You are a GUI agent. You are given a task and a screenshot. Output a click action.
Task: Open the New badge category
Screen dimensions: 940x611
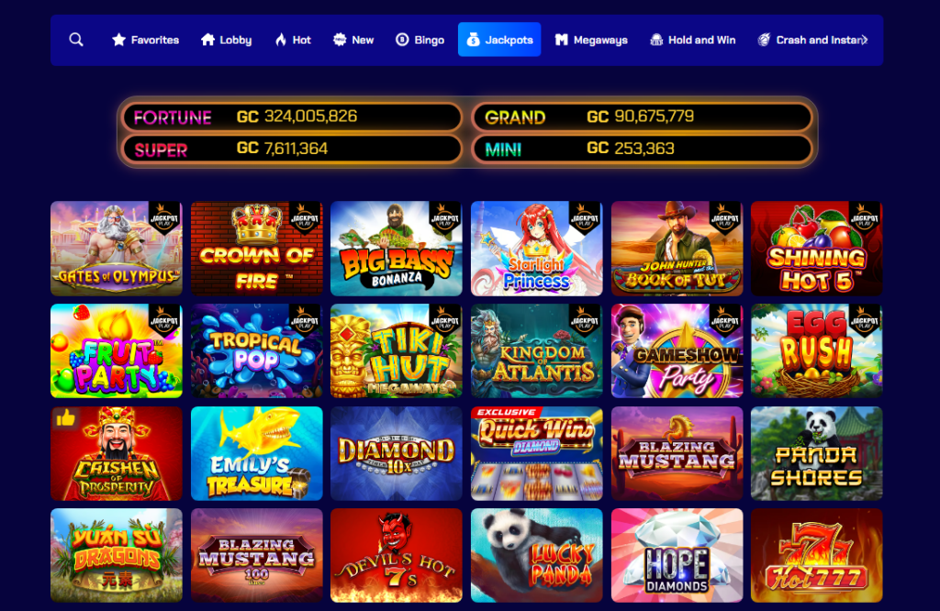(340, 40)
